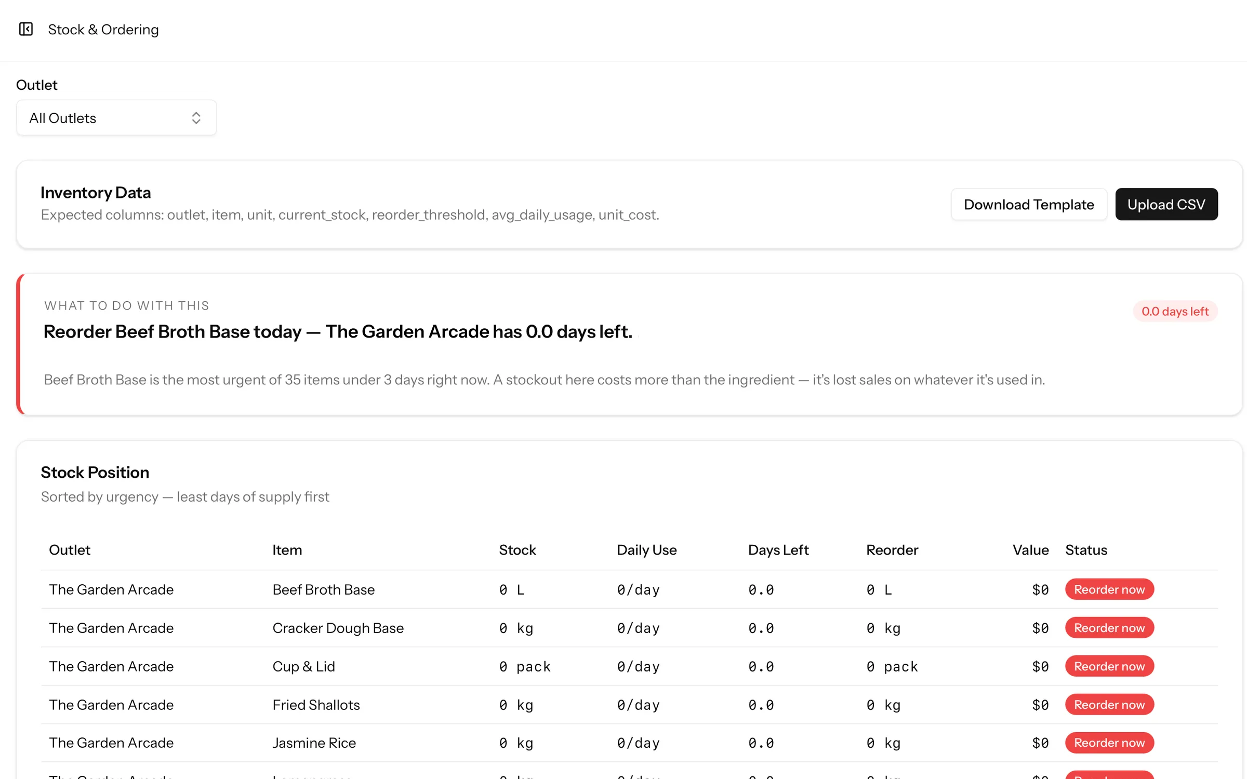This screenshot has width=1247, height=779.
Task: Click the Reorder Beef Broth Base today headline
Action: tap(338, 331)
